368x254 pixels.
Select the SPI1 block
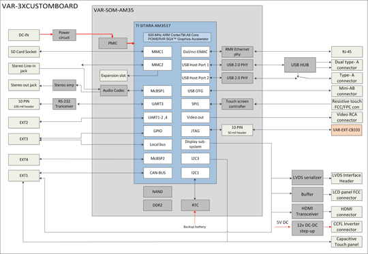click(x=196, y=104)
